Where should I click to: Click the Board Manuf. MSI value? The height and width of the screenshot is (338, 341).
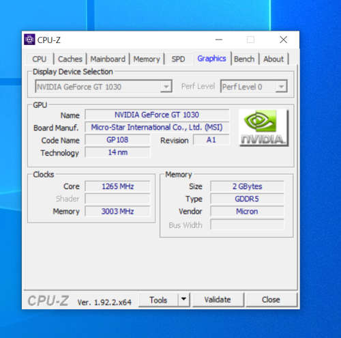(157, 127)
